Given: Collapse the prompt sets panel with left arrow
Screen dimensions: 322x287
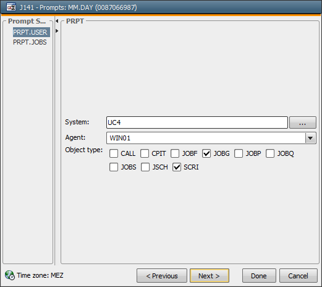Looking at the screenshot, I should tap(57, 21).
